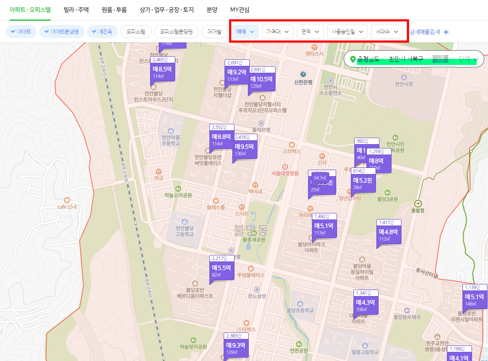Click the 불당동우체국 post office icon

[x=407, y=310]
